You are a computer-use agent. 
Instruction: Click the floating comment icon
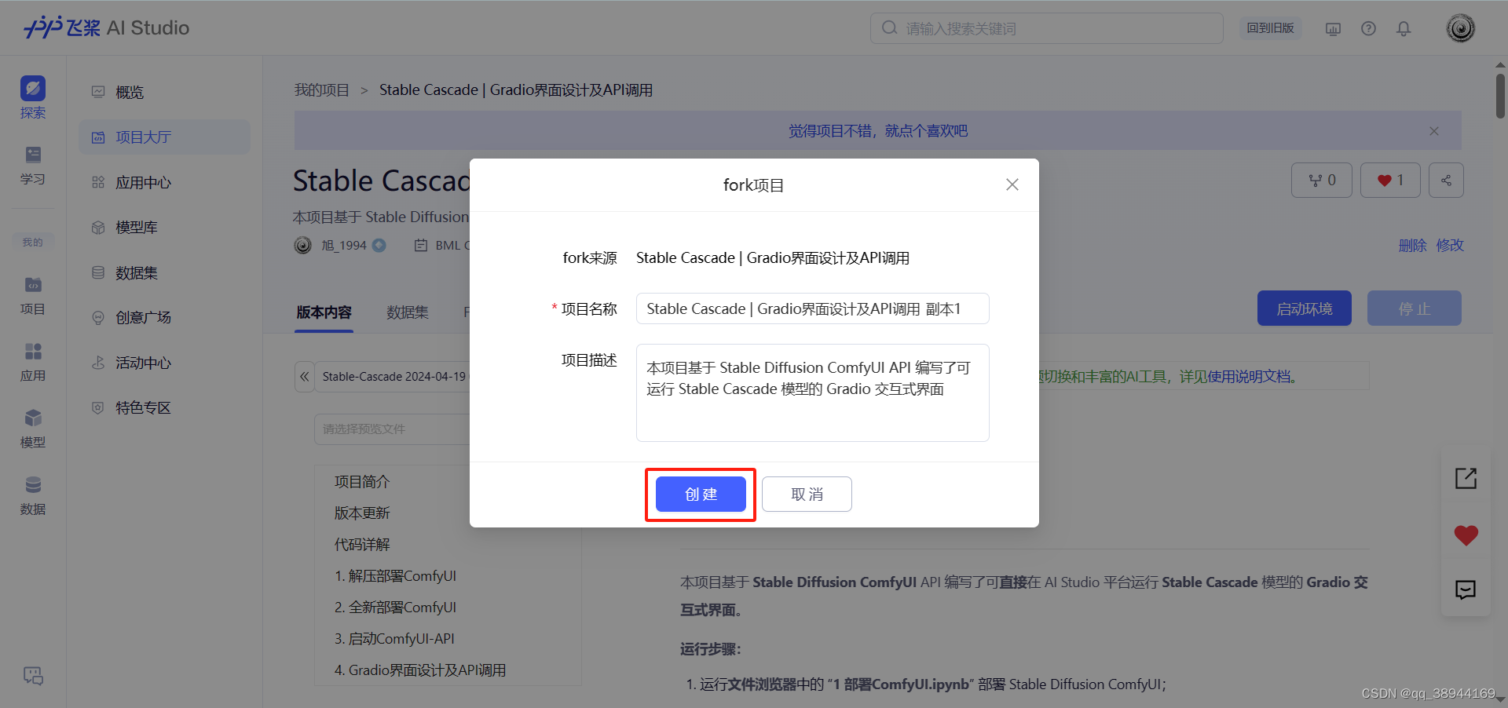(1466, 589)
